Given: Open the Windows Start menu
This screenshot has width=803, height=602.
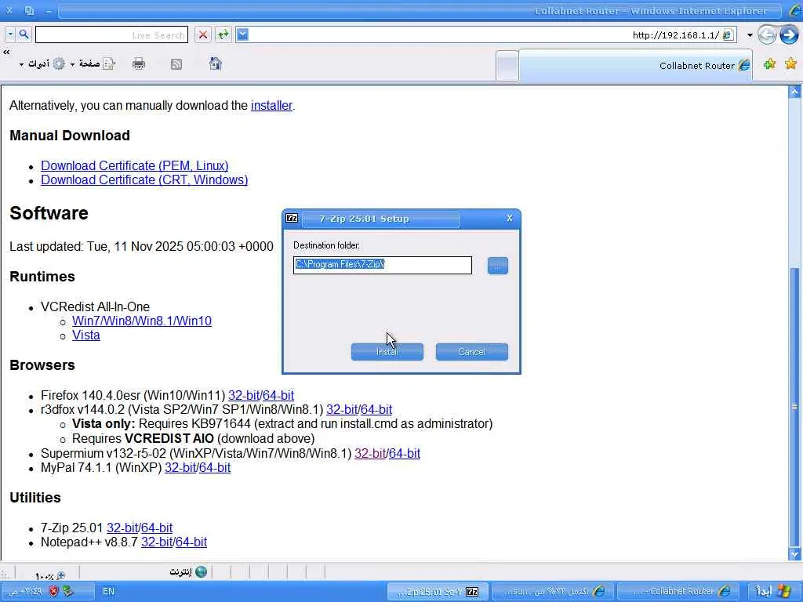Looking at the screenshot, I should (773, 592).
